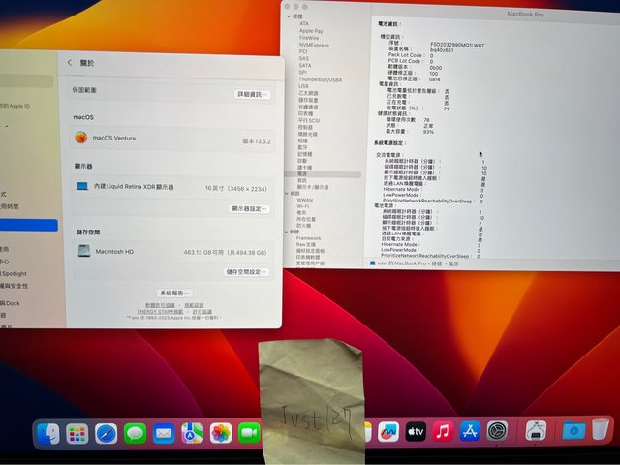The width and height of the screenshot is (620, 465).
Task: Click the 詳細資訊 button for warranty
Action: [253, 94]
